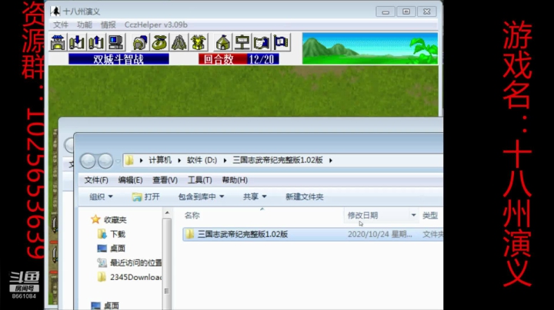
Task: Expand breadcrumb arrow before 计算机
Action: [x=142, y=160]
